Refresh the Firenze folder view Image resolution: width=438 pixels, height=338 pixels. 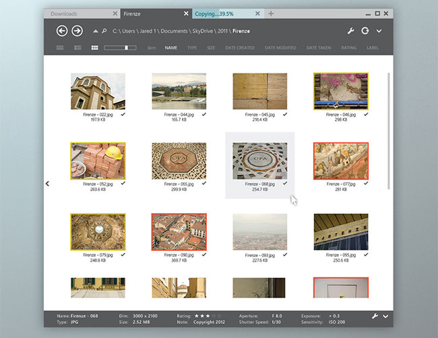point(365,31)
